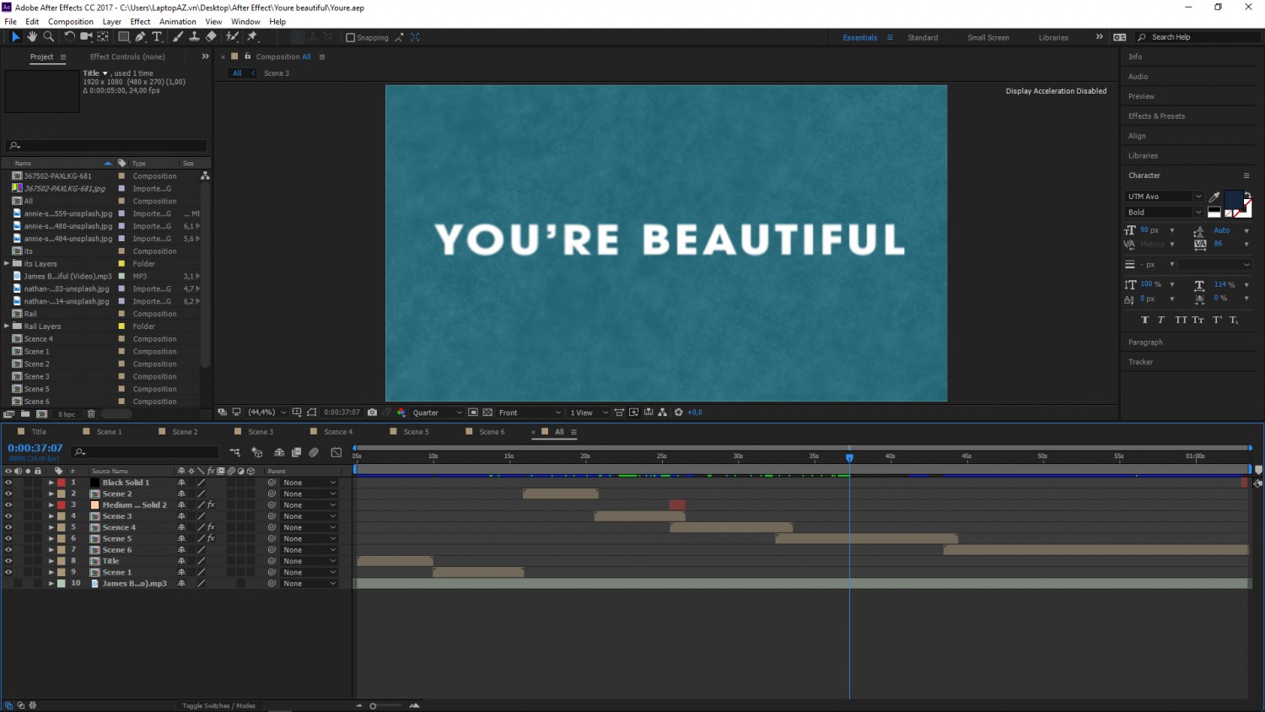Select the Zoom magnifier tool
This screenshot has height=712, width=1265.
48,37
